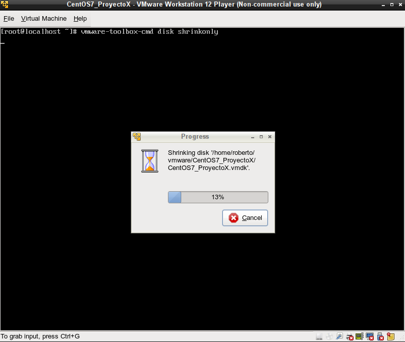
Task: Click the CentOS7_ProyectoX window title text
Action: [x=194, y=5]
